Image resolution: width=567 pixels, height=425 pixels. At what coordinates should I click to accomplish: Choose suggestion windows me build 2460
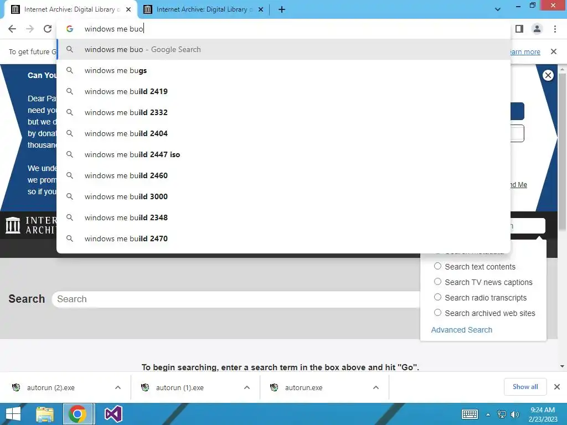283,175
